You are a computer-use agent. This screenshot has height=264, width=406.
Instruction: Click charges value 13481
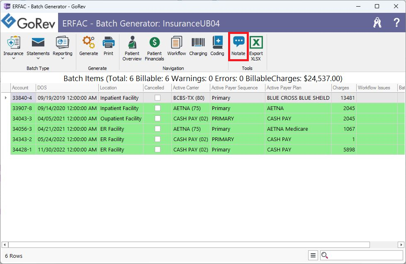point(344,98)
